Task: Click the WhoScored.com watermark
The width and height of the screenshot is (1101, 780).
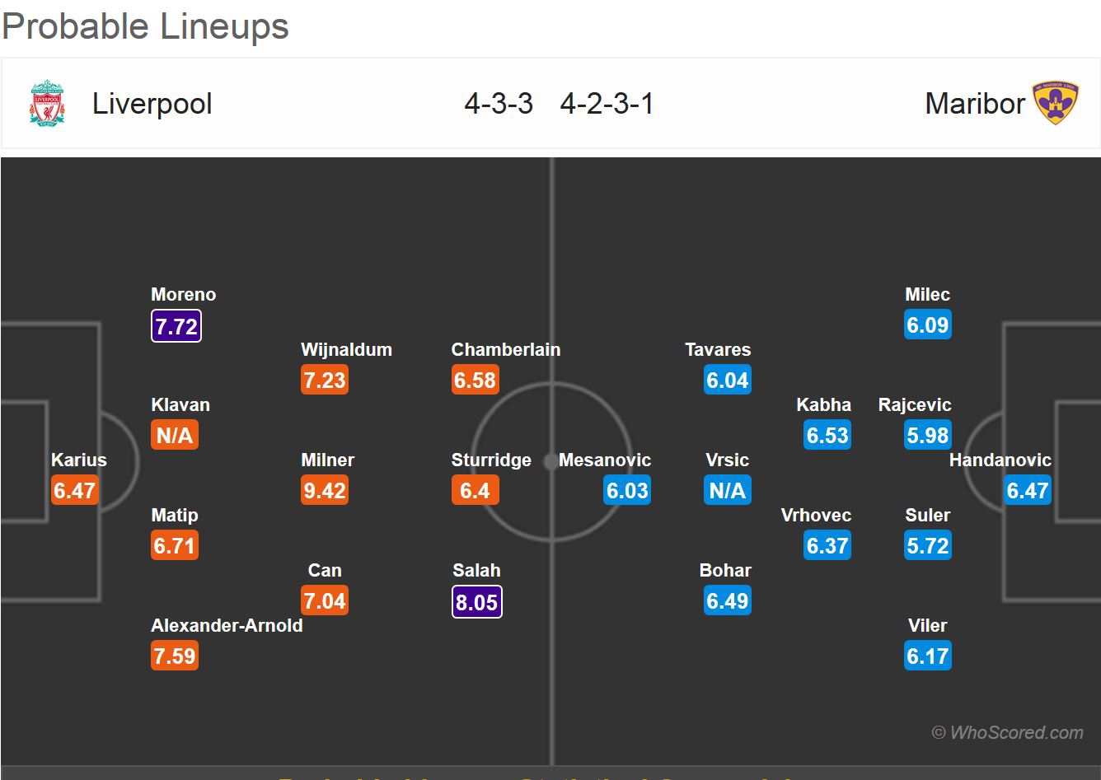Action: coord(1007,732)
